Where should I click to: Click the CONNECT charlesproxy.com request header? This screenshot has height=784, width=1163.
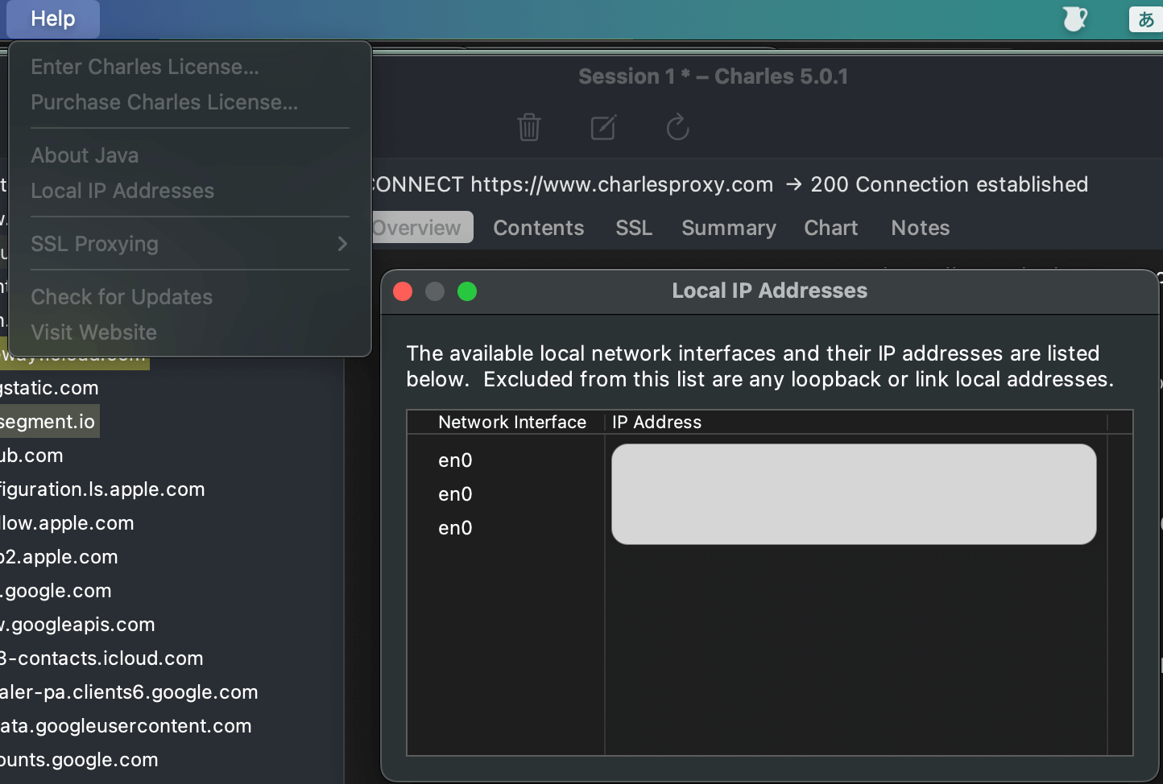coord(730,184)
